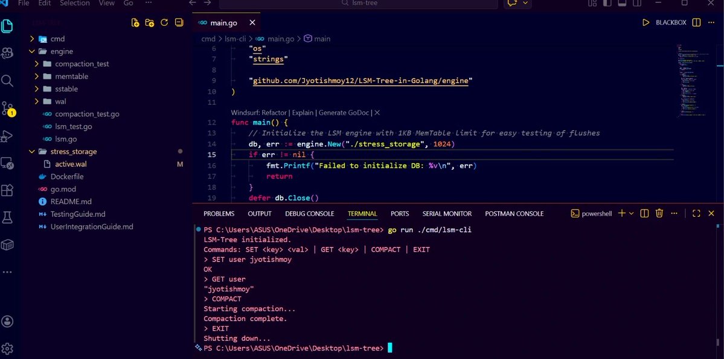Open the editor More Actions ellipsis
The height and width of the screenshot is (359, 724).
[x=711, y=22]
